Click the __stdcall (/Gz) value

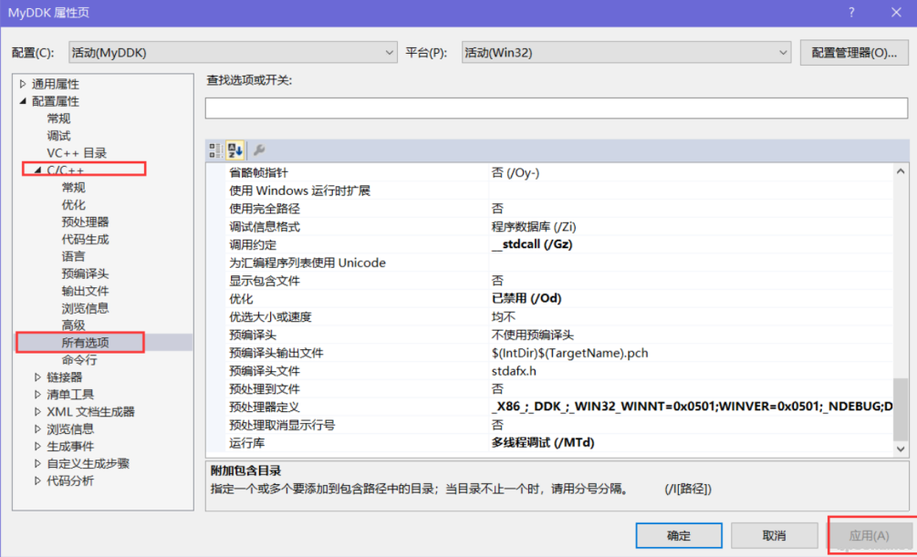[x=532, y=244]
